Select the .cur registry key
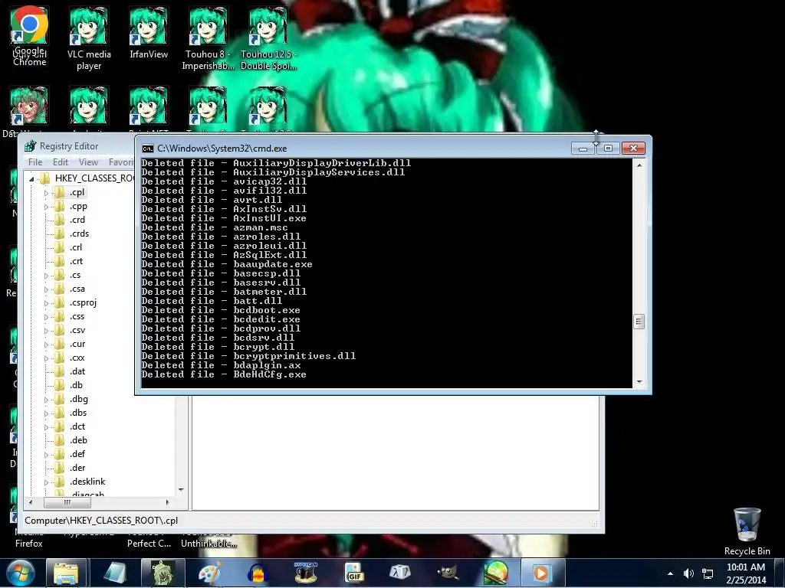 click(x=77, y=344)
